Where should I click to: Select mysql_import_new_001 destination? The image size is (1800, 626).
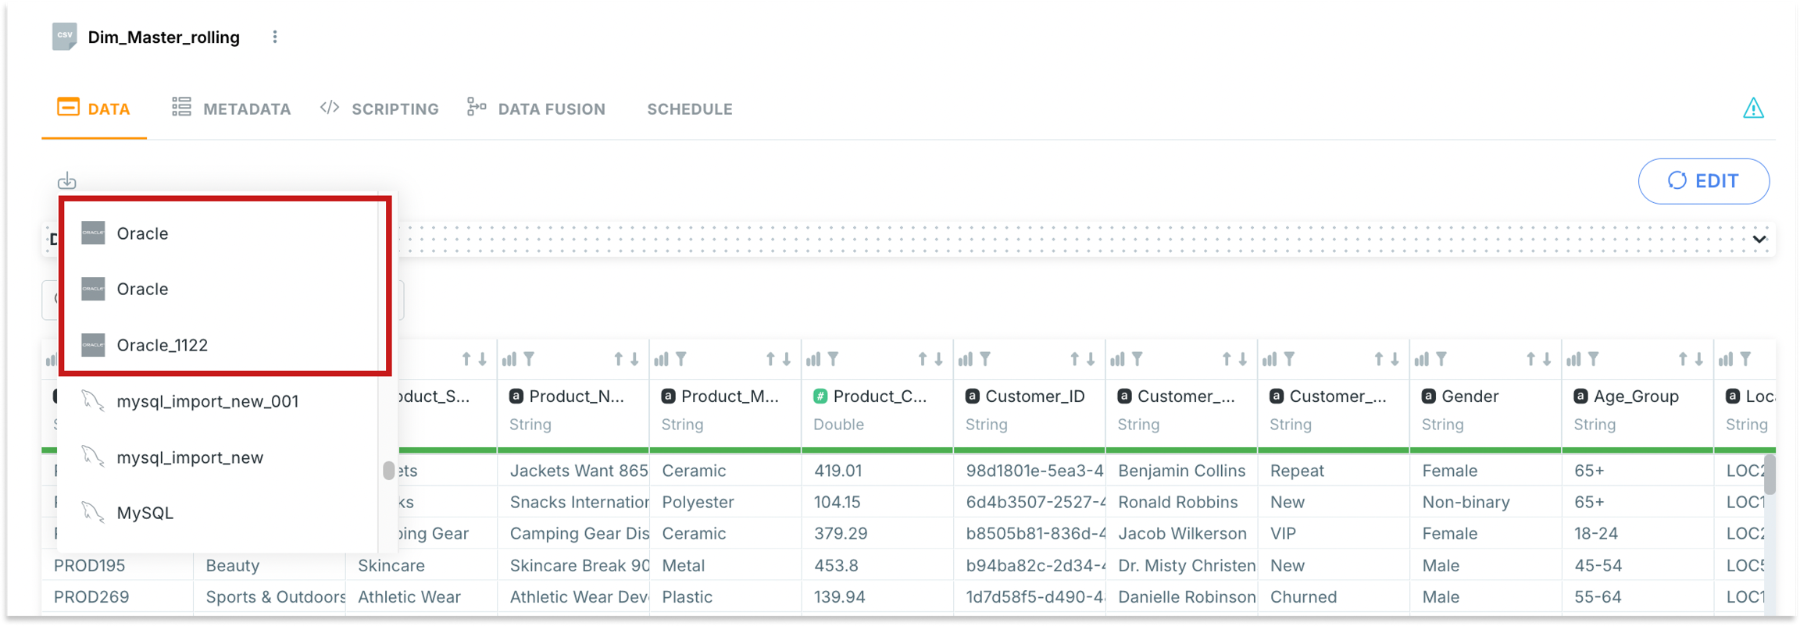pyautogui.click(x=207, y=401)
